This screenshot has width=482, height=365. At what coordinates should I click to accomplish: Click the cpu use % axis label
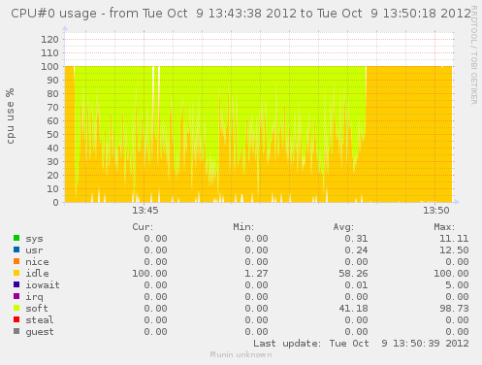(x=11, y=116)
